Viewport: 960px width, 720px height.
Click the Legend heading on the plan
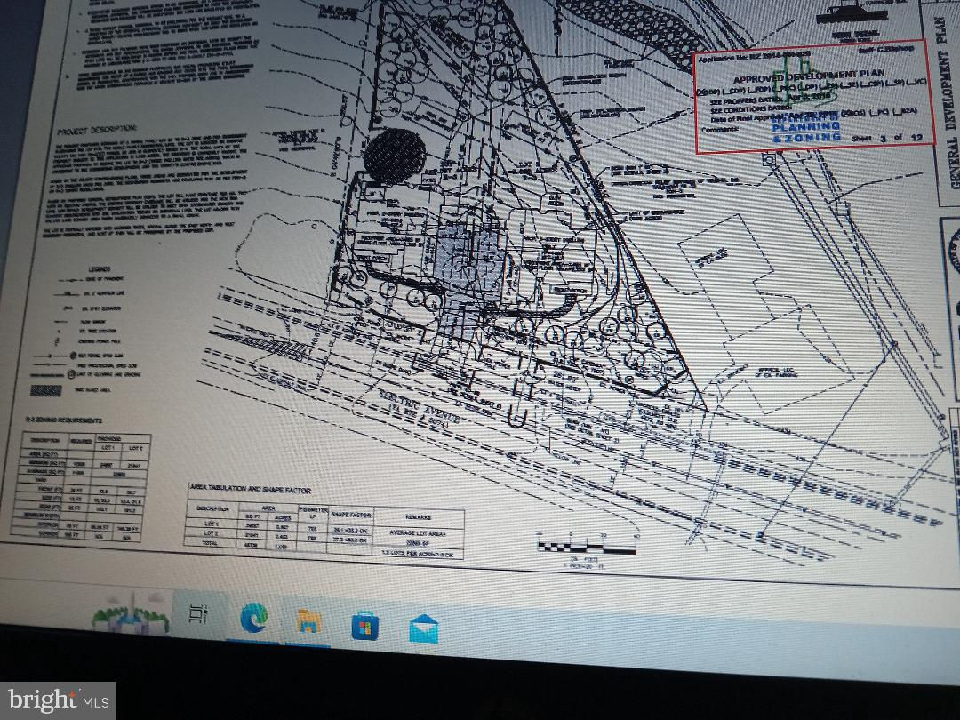(99, 268)
